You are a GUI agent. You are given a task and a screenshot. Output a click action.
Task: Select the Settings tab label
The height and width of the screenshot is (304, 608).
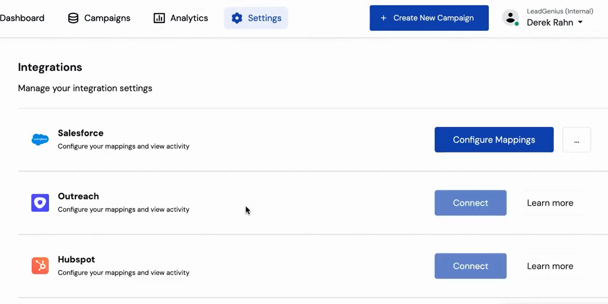(x=264, y=18)
